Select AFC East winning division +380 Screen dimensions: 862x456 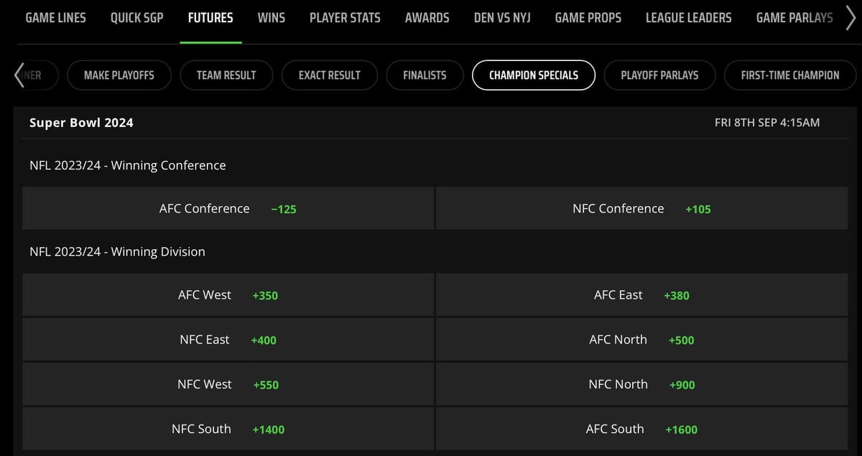pos(641,295)
